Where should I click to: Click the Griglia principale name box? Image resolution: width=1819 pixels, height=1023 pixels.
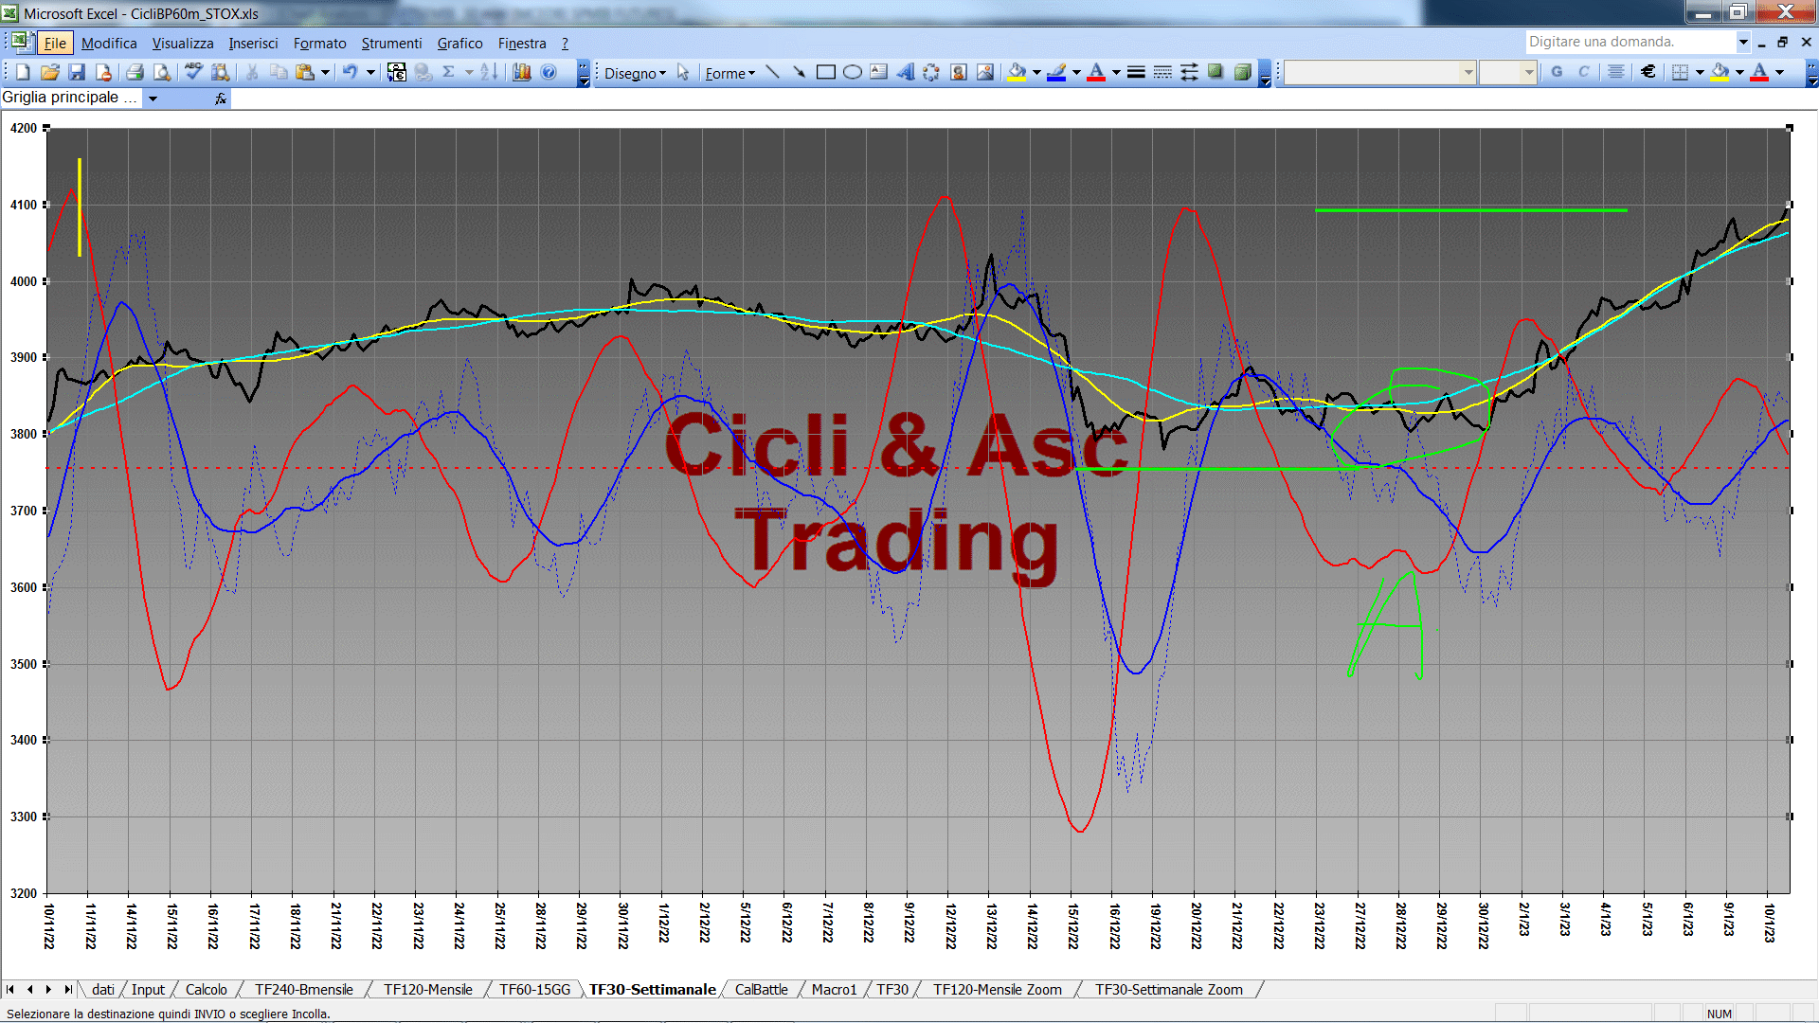click(71, 98)
